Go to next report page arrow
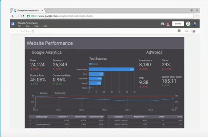The image size is (208, 137). (x=18, y=31)
